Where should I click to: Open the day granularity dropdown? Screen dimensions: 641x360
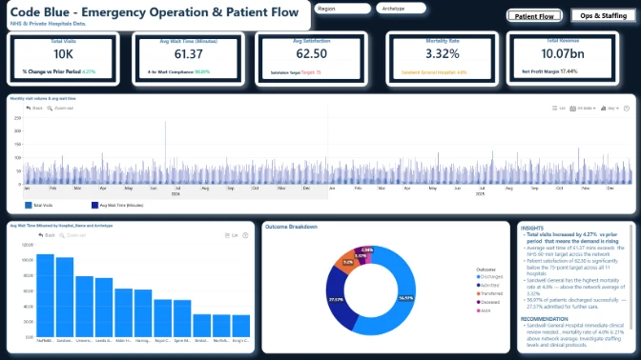click(610, 109)
